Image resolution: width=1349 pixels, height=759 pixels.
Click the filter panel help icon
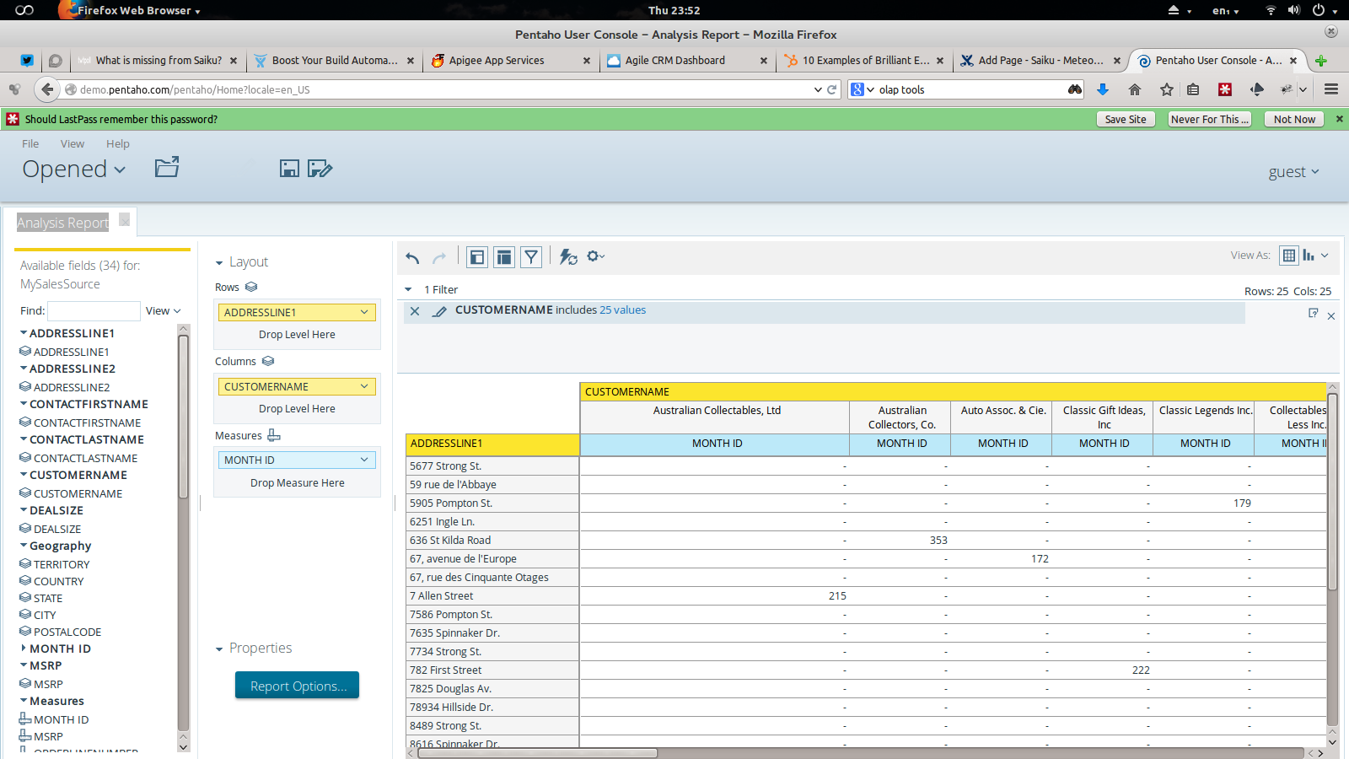pyautogui.click(x=1314, y=313)
